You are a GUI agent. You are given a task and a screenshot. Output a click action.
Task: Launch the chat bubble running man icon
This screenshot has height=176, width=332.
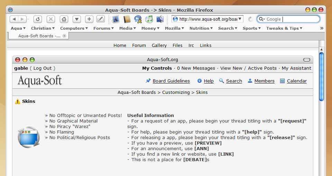tap(138, 19)
